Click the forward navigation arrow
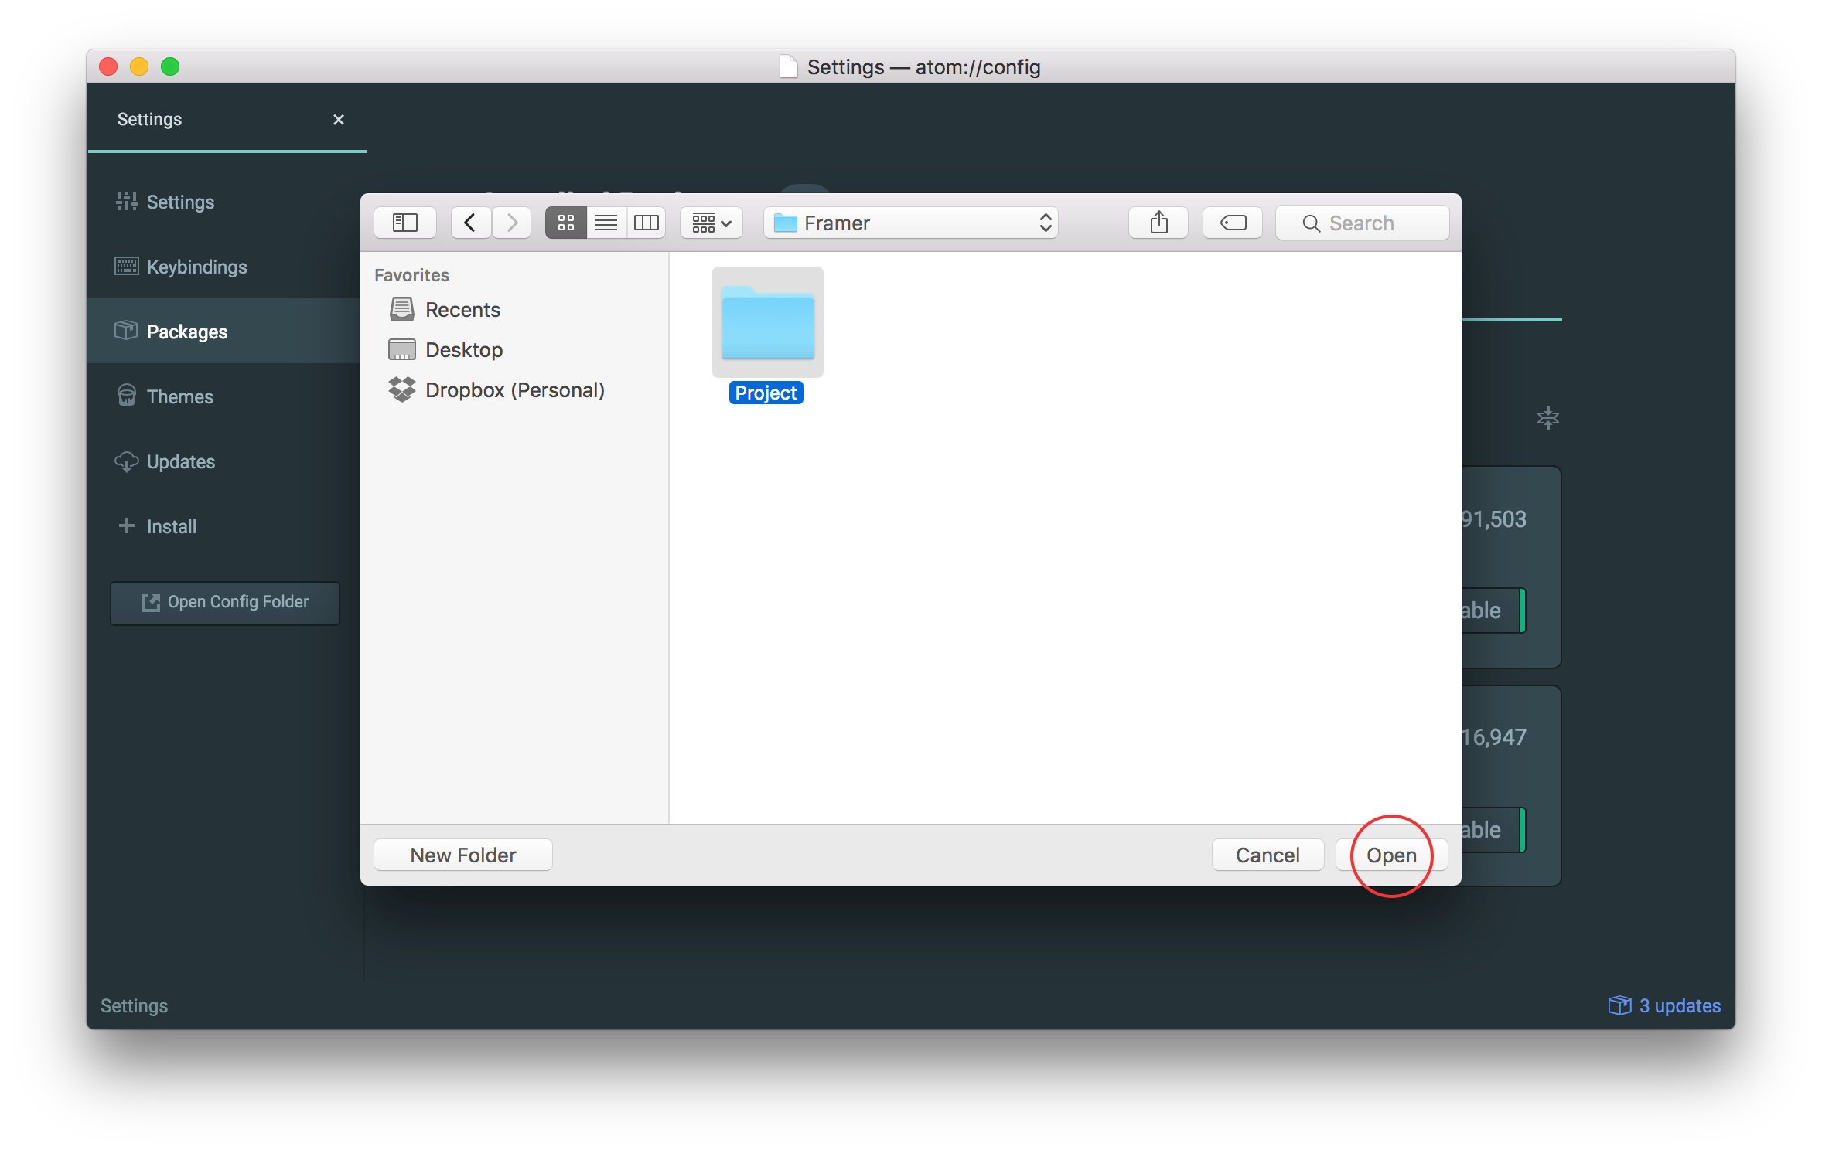1822x1153 pixels. [511, 223]
